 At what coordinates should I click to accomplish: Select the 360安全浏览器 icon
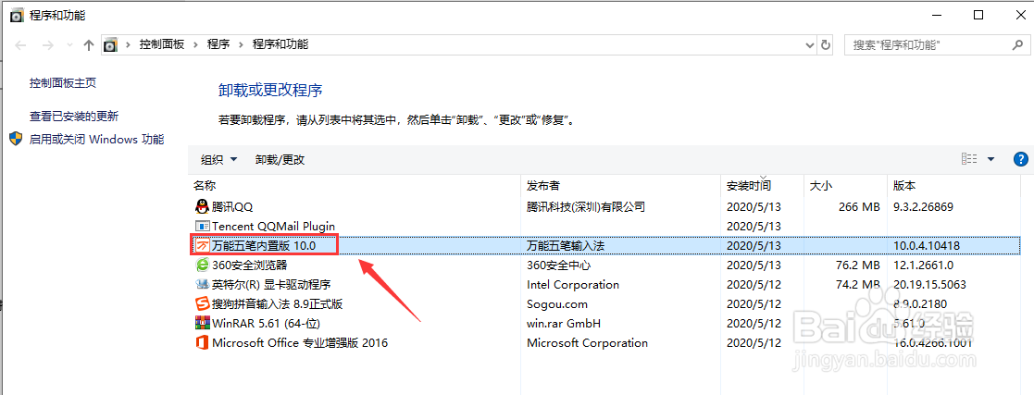click(203, 265)
